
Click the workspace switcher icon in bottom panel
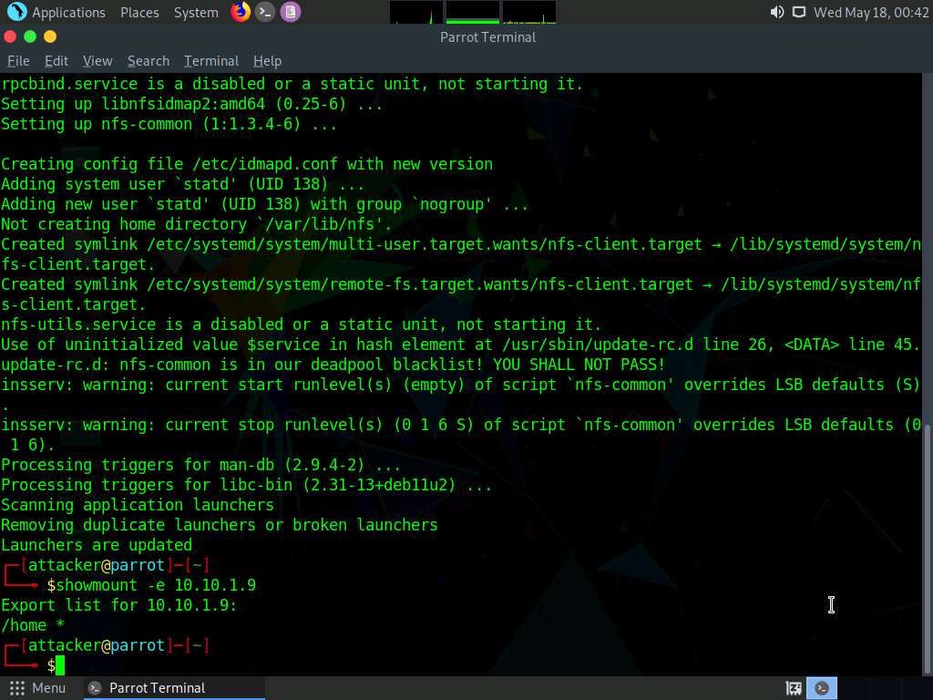click(x=794, y=688)
